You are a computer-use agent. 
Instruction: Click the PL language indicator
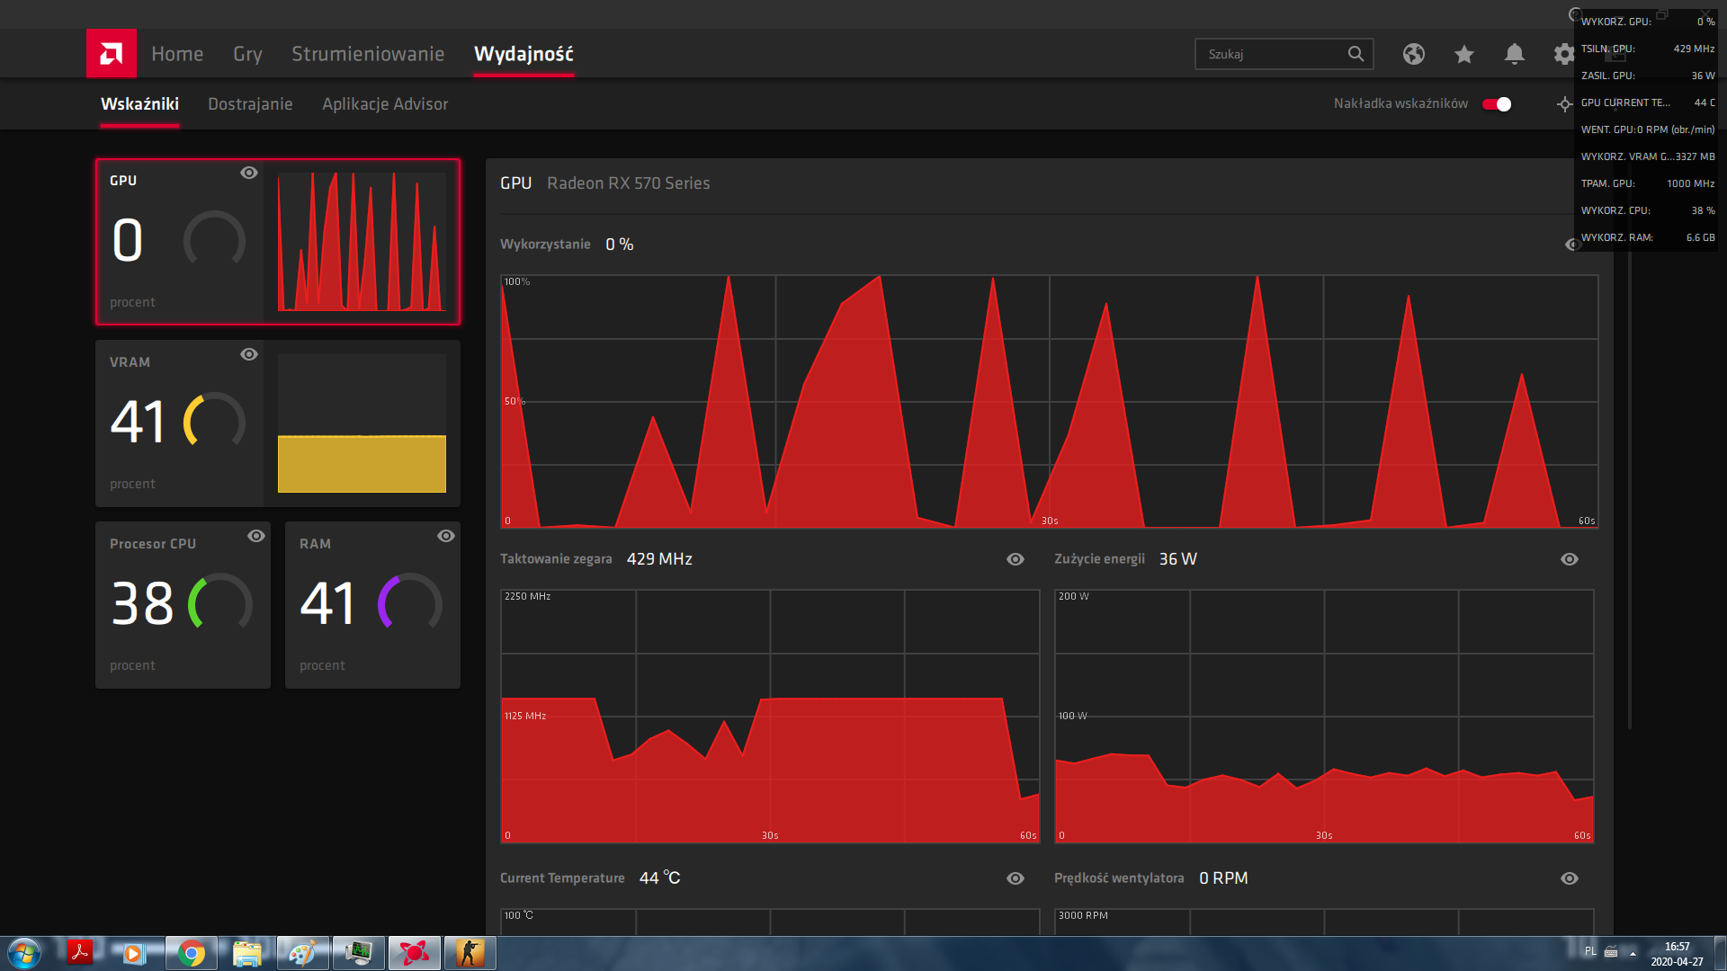click(1590, 951)
